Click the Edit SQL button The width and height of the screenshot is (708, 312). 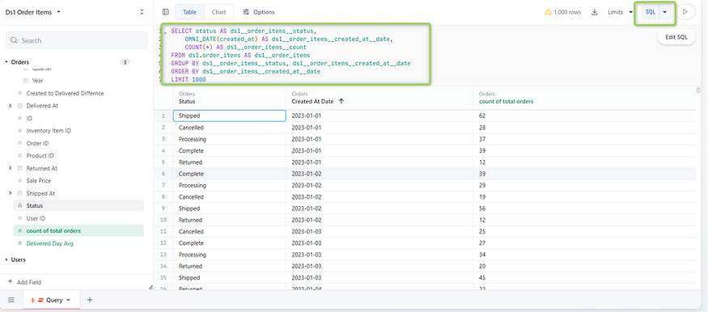(x=676, y=37)
